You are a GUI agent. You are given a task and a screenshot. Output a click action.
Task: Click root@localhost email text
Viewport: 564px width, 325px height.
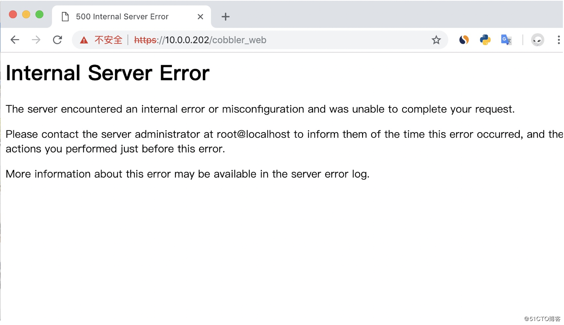[253, 134]
